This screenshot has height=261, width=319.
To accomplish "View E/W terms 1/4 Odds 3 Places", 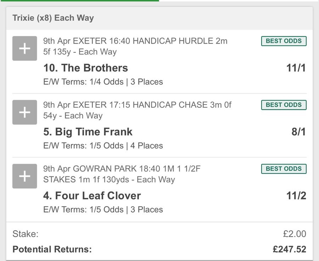I will point(103,82).
